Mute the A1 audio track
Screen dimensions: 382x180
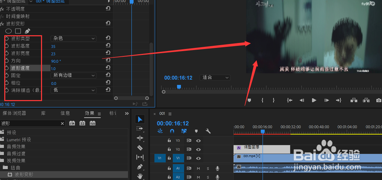point(198,168)
